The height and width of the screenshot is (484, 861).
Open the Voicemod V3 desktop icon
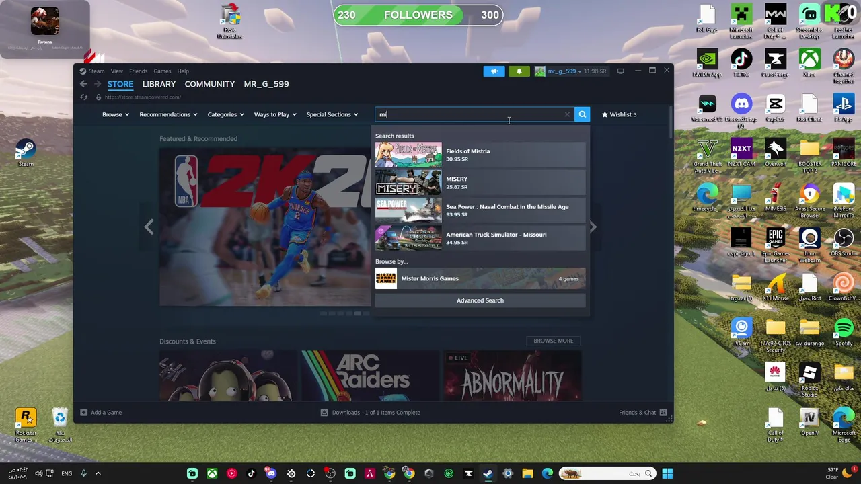(707, 108)
